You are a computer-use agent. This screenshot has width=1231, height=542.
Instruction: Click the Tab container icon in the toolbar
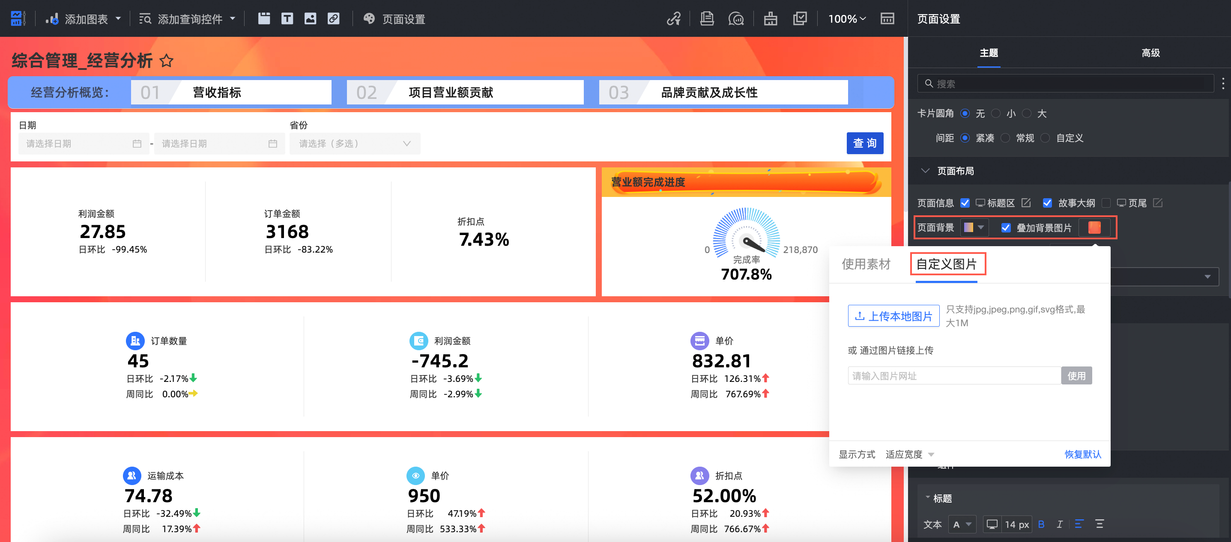click(264, 19)
